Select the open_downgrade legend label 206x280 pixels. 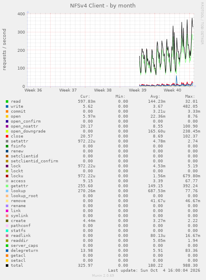tap(28, 131)
